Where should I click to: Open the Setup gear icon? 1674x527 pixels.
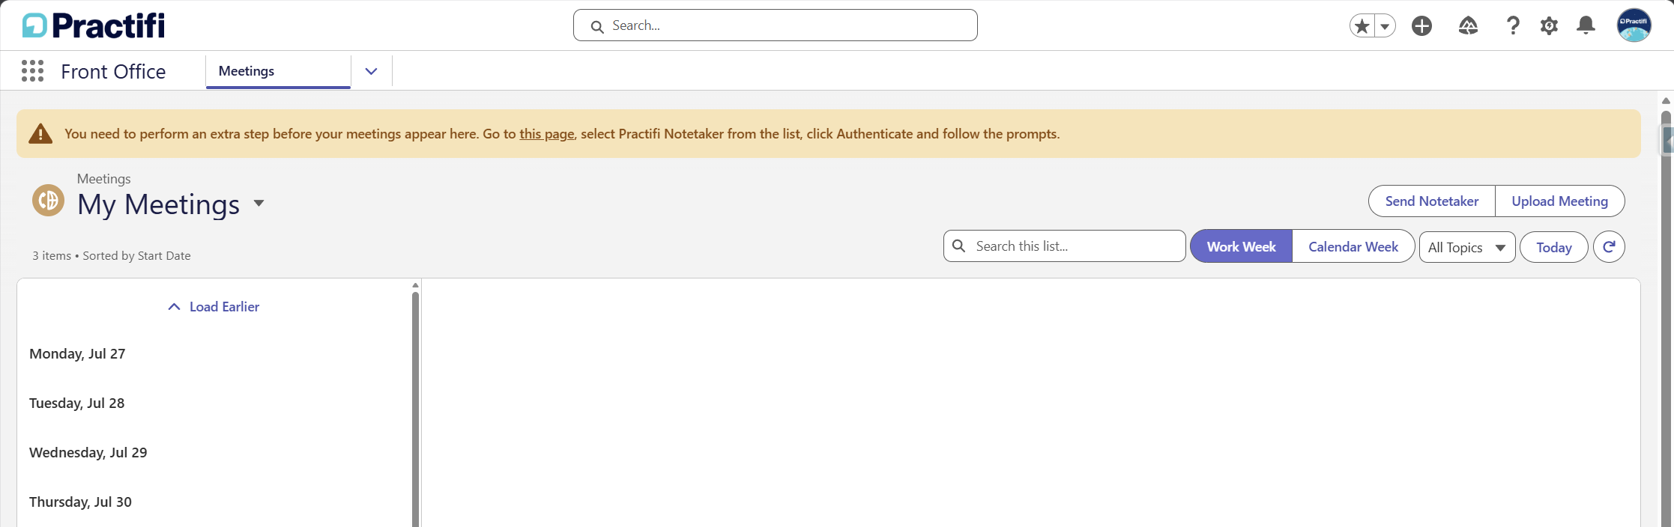[1549, 26]
